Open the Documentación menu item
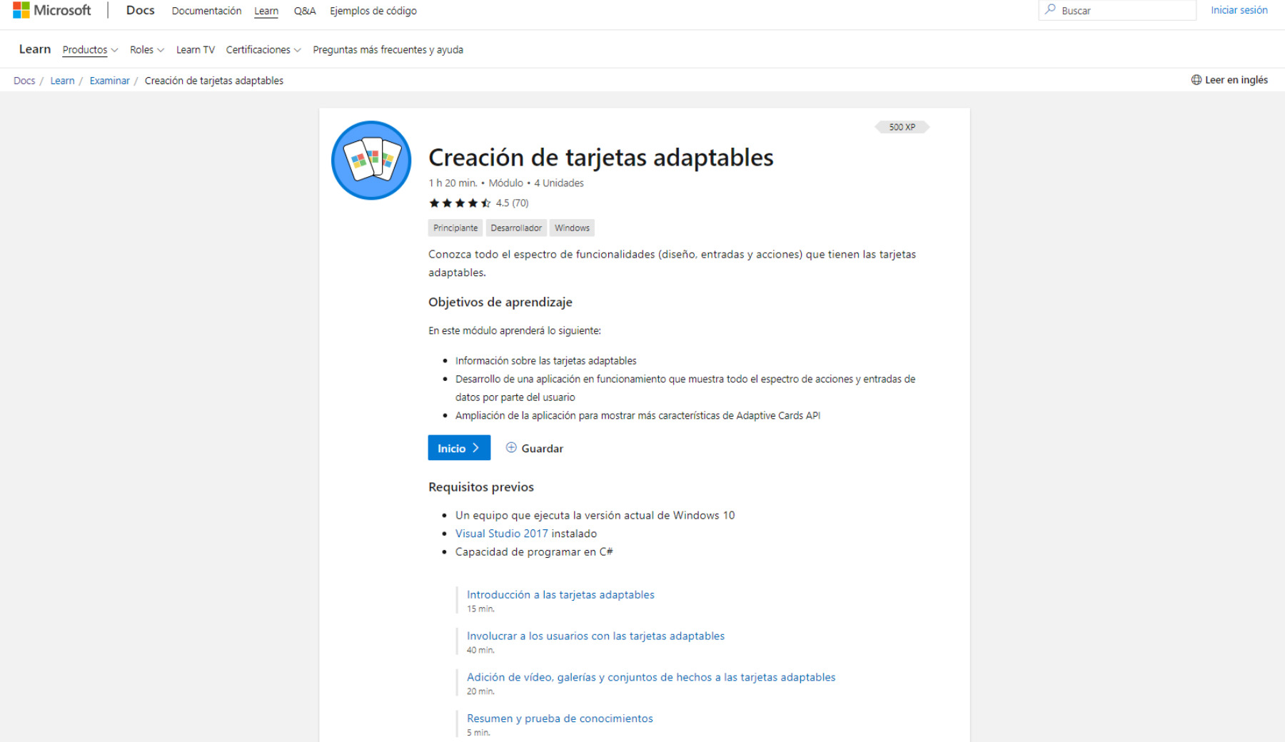 [206, 11]
